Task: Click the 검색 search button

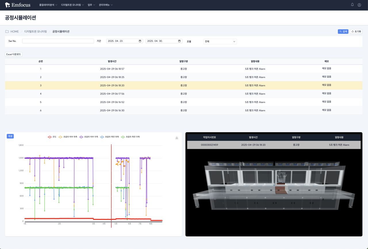Action: [343, 32]
